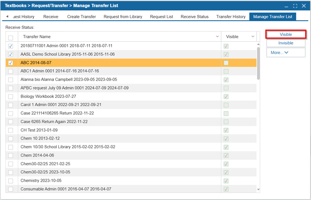Check the Chemistry 2023-10-05 row checkbox
Image resolution: width=311 pixels, height=200 pixels.
[x=10, y=181]
